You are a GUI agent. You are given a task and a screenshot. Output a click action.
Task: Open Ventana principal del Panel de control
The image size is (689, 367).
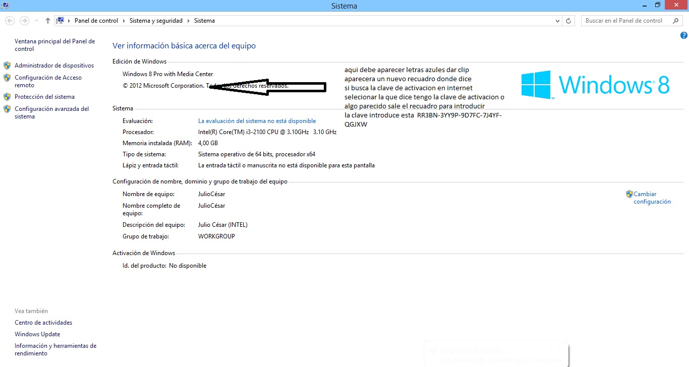(55, 45)
